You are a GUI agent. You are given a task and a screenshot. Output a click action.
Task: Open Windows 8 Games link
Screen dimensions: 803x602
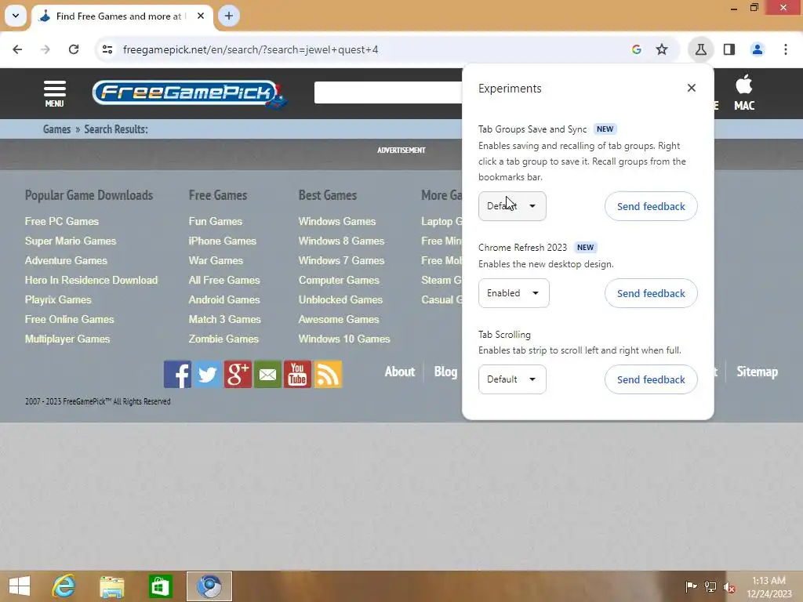[342, 241]
